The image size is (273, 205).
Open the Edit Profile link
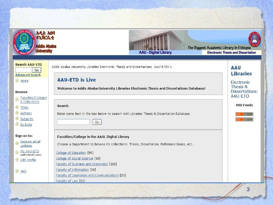point(28,160)
